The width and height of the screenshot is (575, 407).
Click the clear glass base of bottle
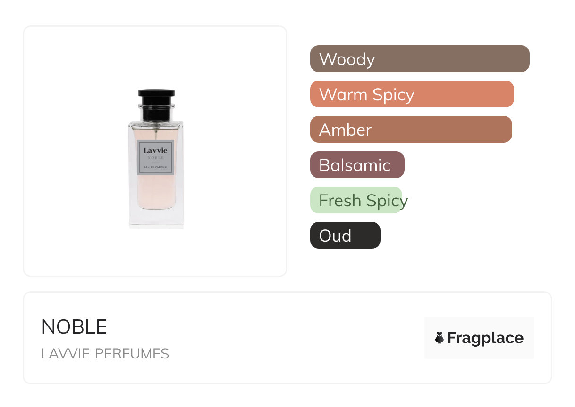[156, 219]
